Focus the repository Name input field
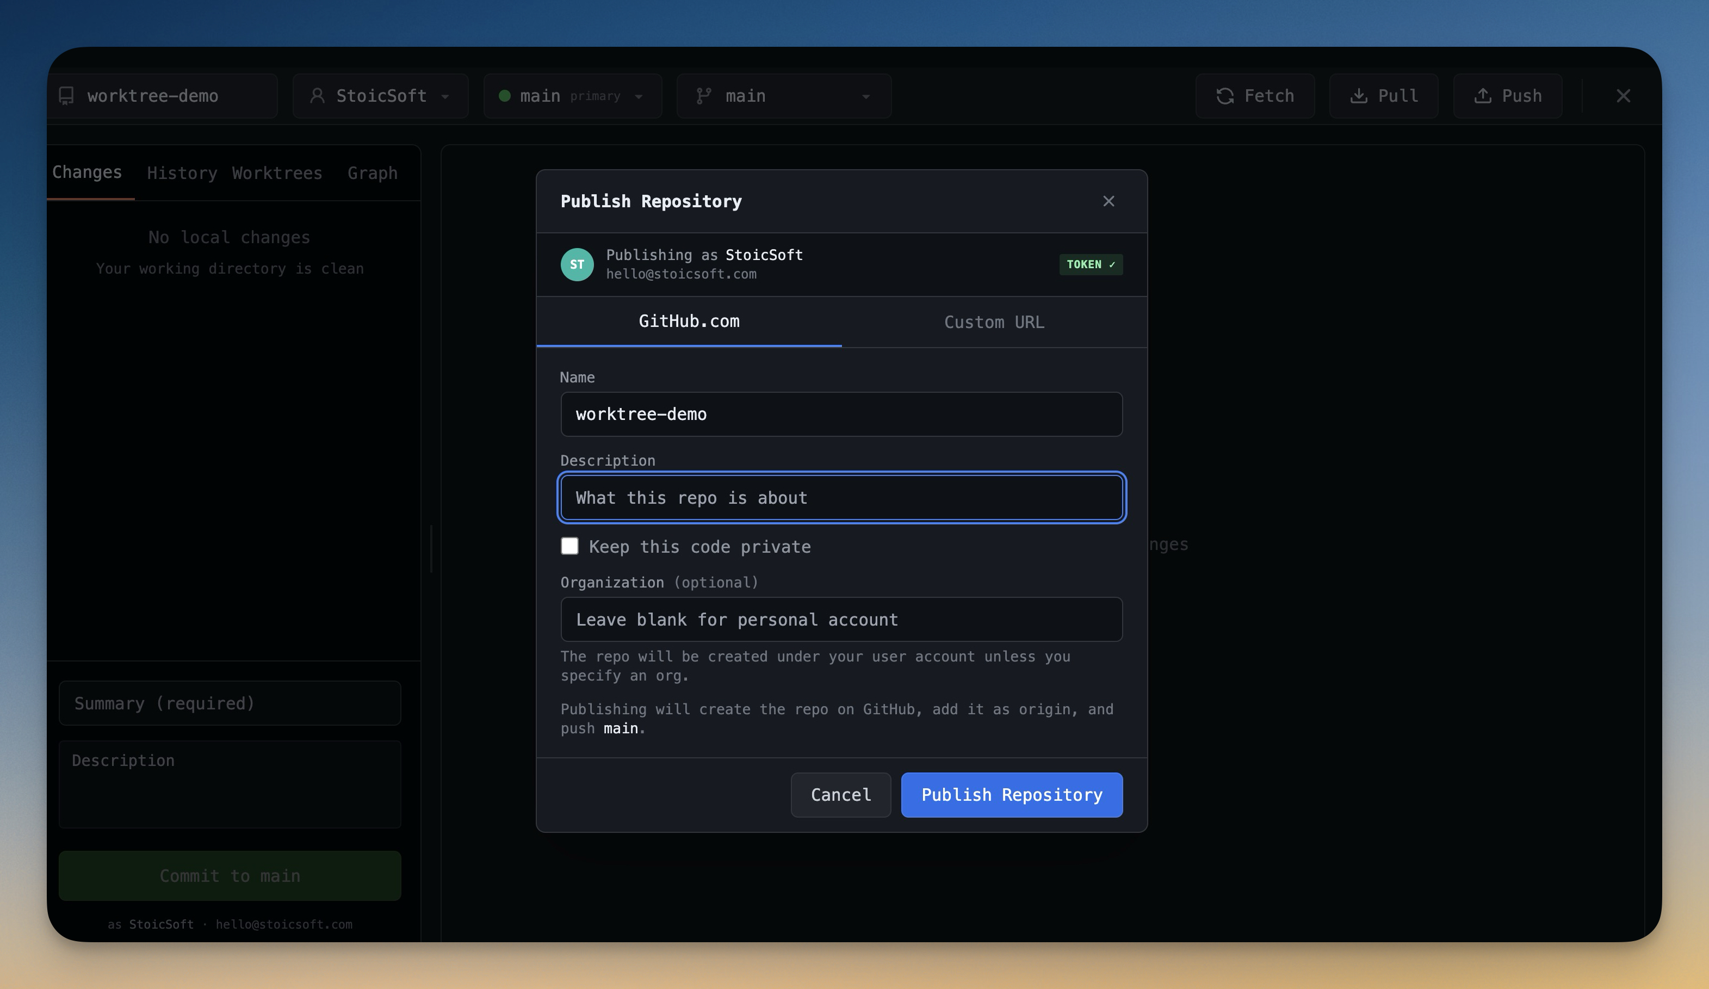Screen dimensions: 1709x989 pyautogui.click(x=841, y=415)
